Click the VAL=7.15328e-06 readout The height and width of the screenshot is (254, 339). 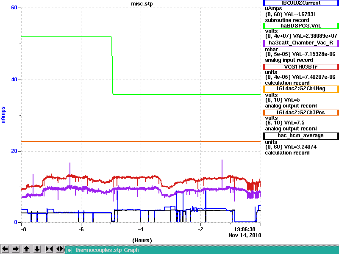[314, 54]
